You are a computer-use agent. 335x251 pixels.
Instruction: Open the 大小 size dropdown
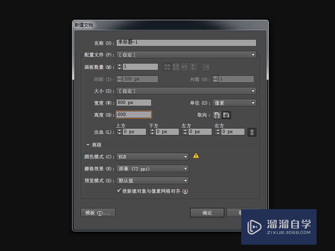coord(253,91)
